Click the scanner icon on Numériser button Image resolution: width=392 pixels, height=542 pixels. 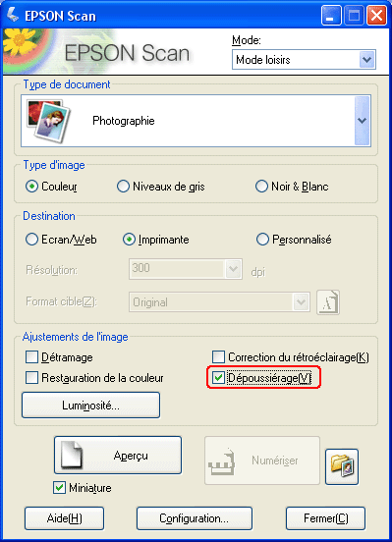(x=222, y=461)
